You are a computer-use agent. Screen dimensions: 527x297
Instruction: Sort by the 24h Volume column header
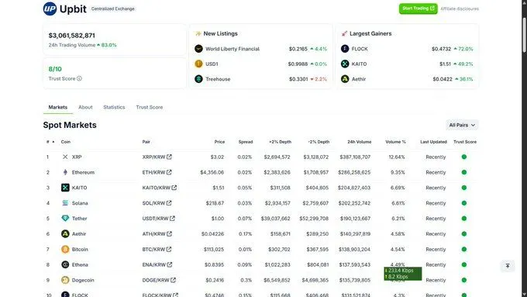point(360,142)
